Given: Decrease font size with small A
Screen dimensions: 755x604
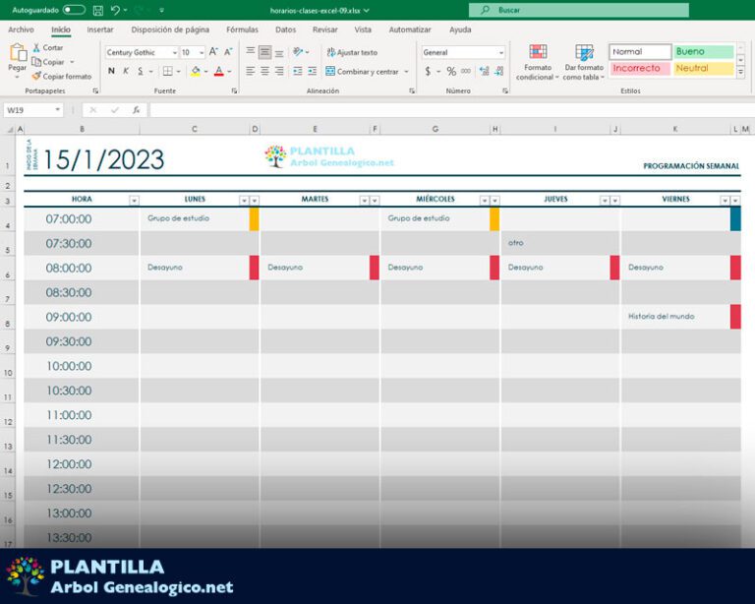Looking at the screenshot, I should (229, 51).
